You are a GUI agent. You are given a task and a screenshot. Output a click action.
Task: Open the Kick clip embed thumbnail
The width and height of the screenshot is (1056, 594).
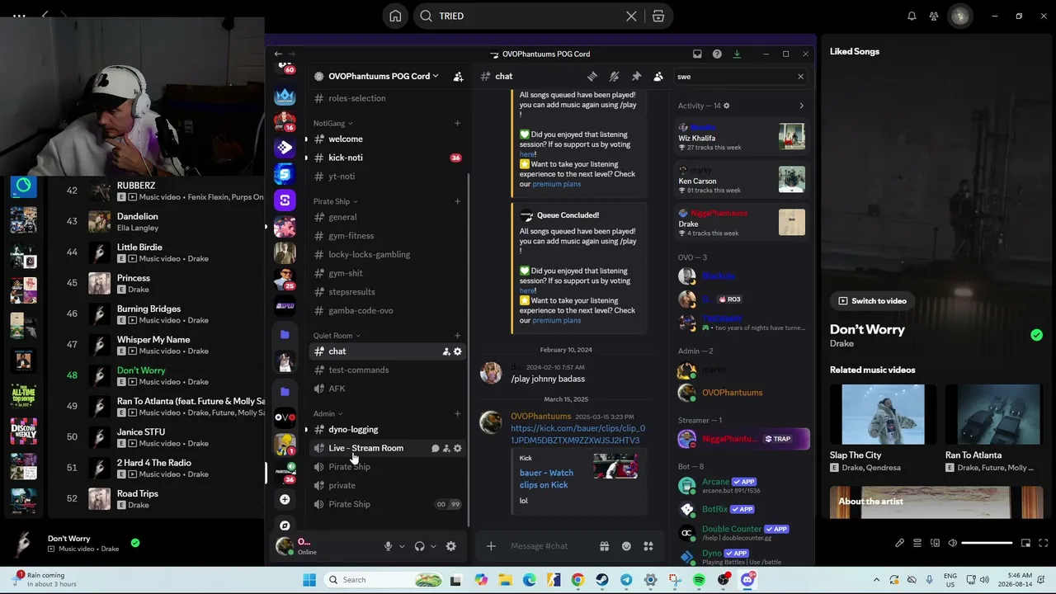tap(615, 466)
